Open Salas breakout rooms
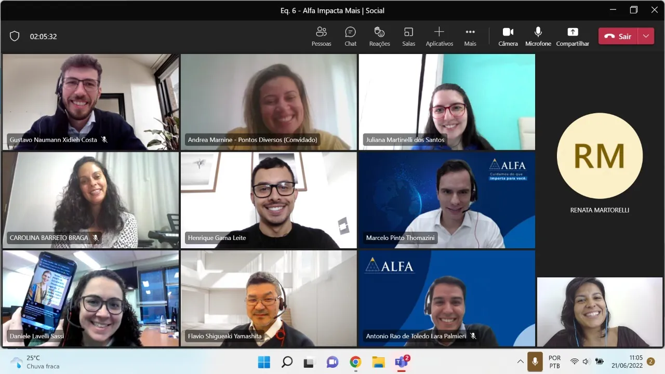This screenshot has height=374, width=665. tap(408, 36)
